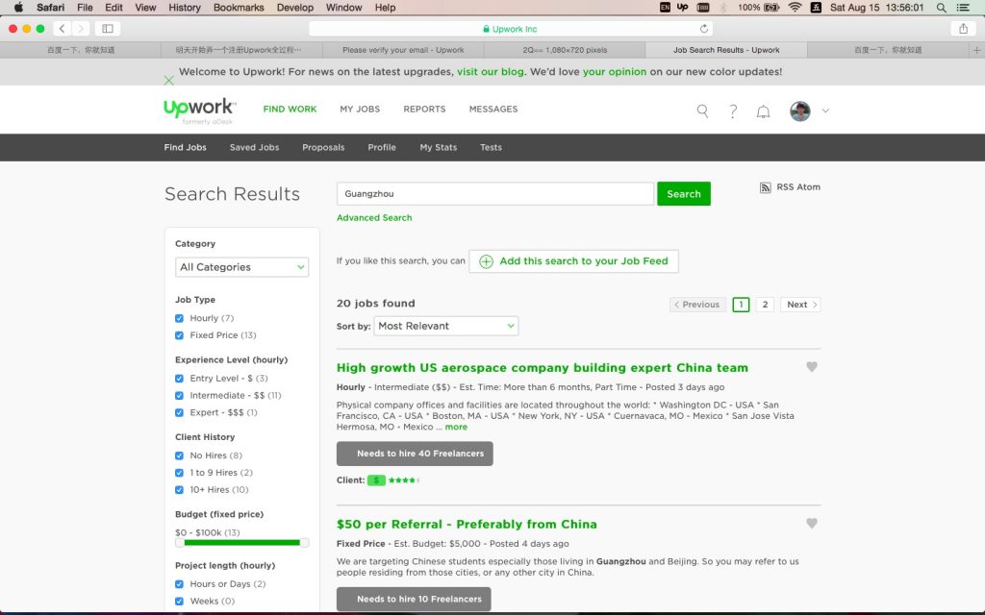Open the All Categories dropdown
This screenshot has width=985, height=615.
(x=241, y=267)
